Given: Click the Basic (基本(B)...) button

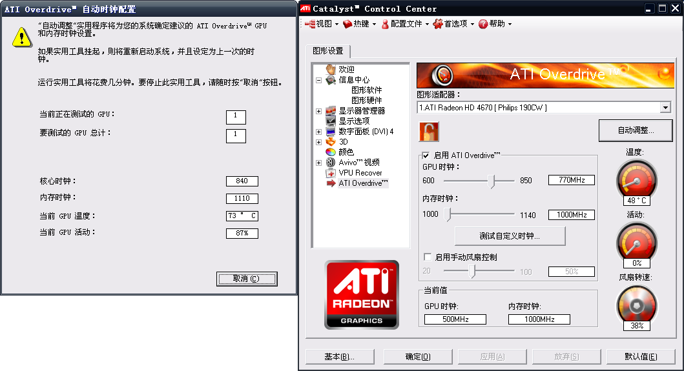Looking at the screenshot, I should [339, 357].
